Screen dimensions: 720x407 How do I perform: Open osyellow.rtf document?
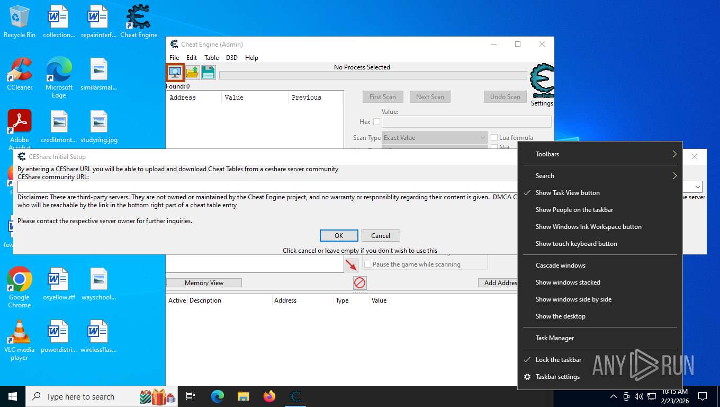[59, 284]
